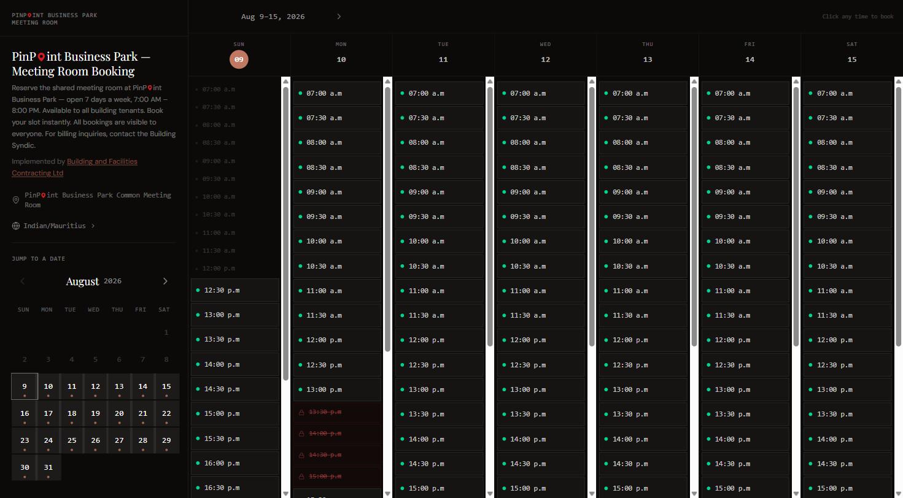Select the Thursday 13 day header
Viewport: 903px width, 498px height.
click(648, 53)
